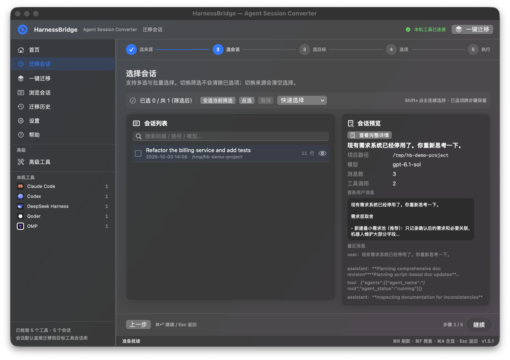Click the Qoder tool icon

tap(20, 216)
